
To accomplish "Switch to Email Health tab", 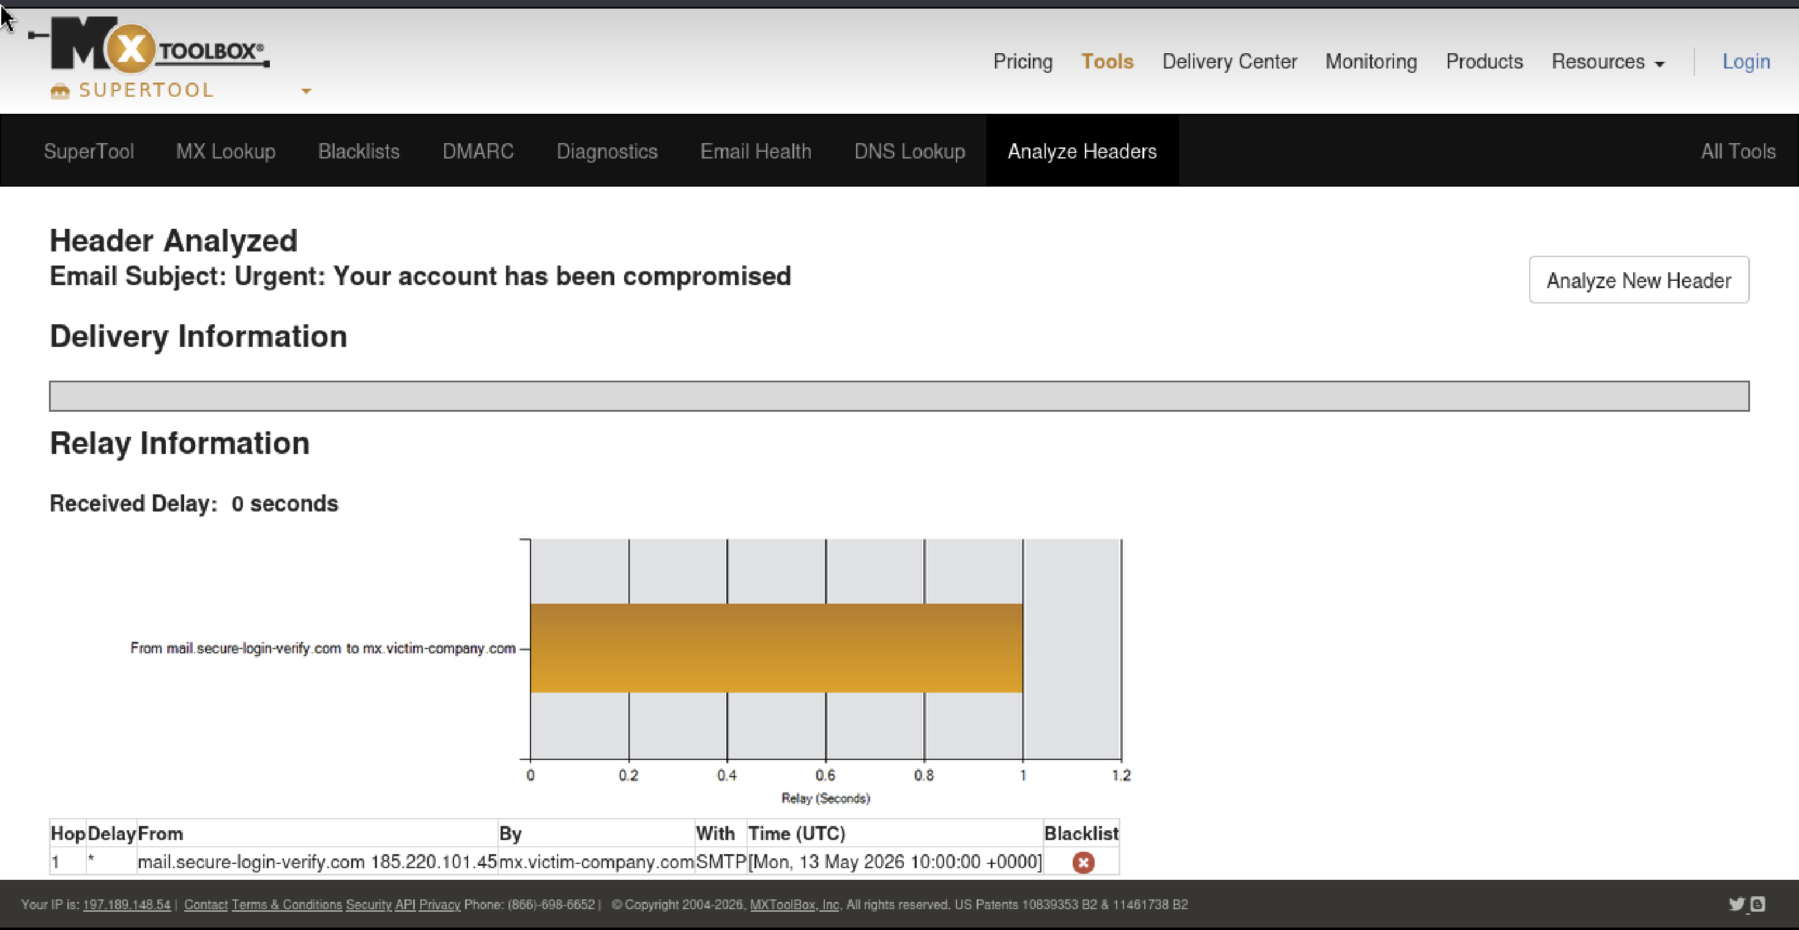I will pos(756,151).
